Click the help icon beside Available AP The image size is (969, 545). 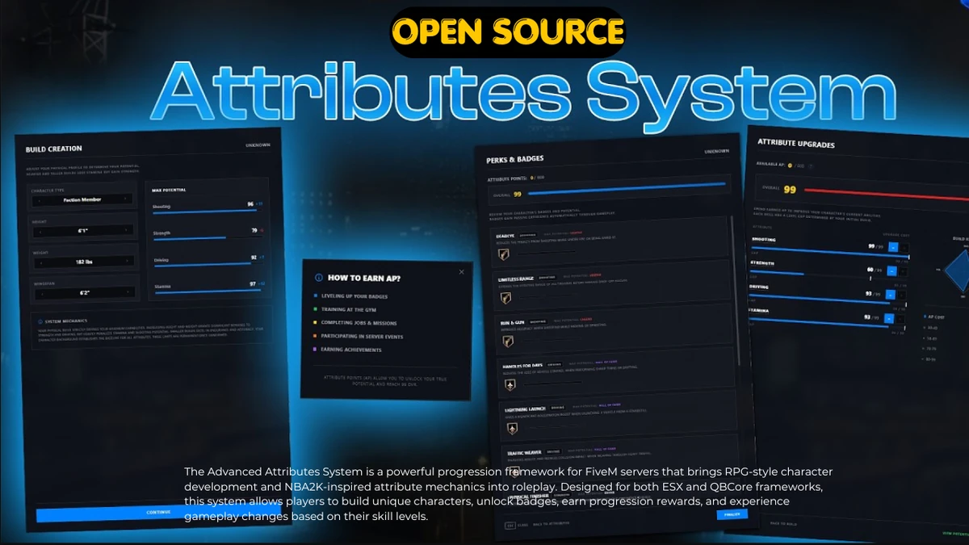pos(811,166)
